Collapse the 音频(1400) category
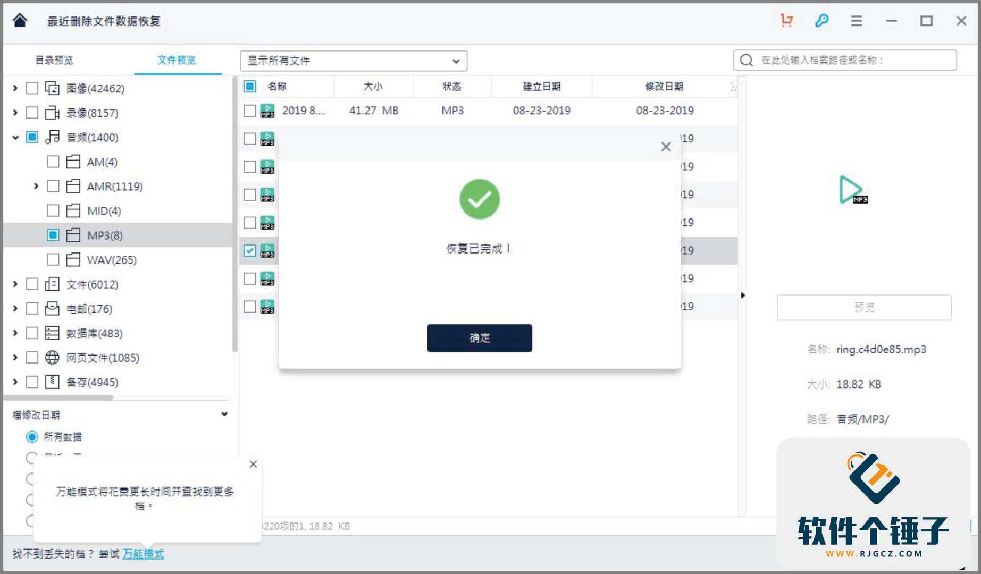The width and height of the screenshot is (981, 574). click(14, 137)
